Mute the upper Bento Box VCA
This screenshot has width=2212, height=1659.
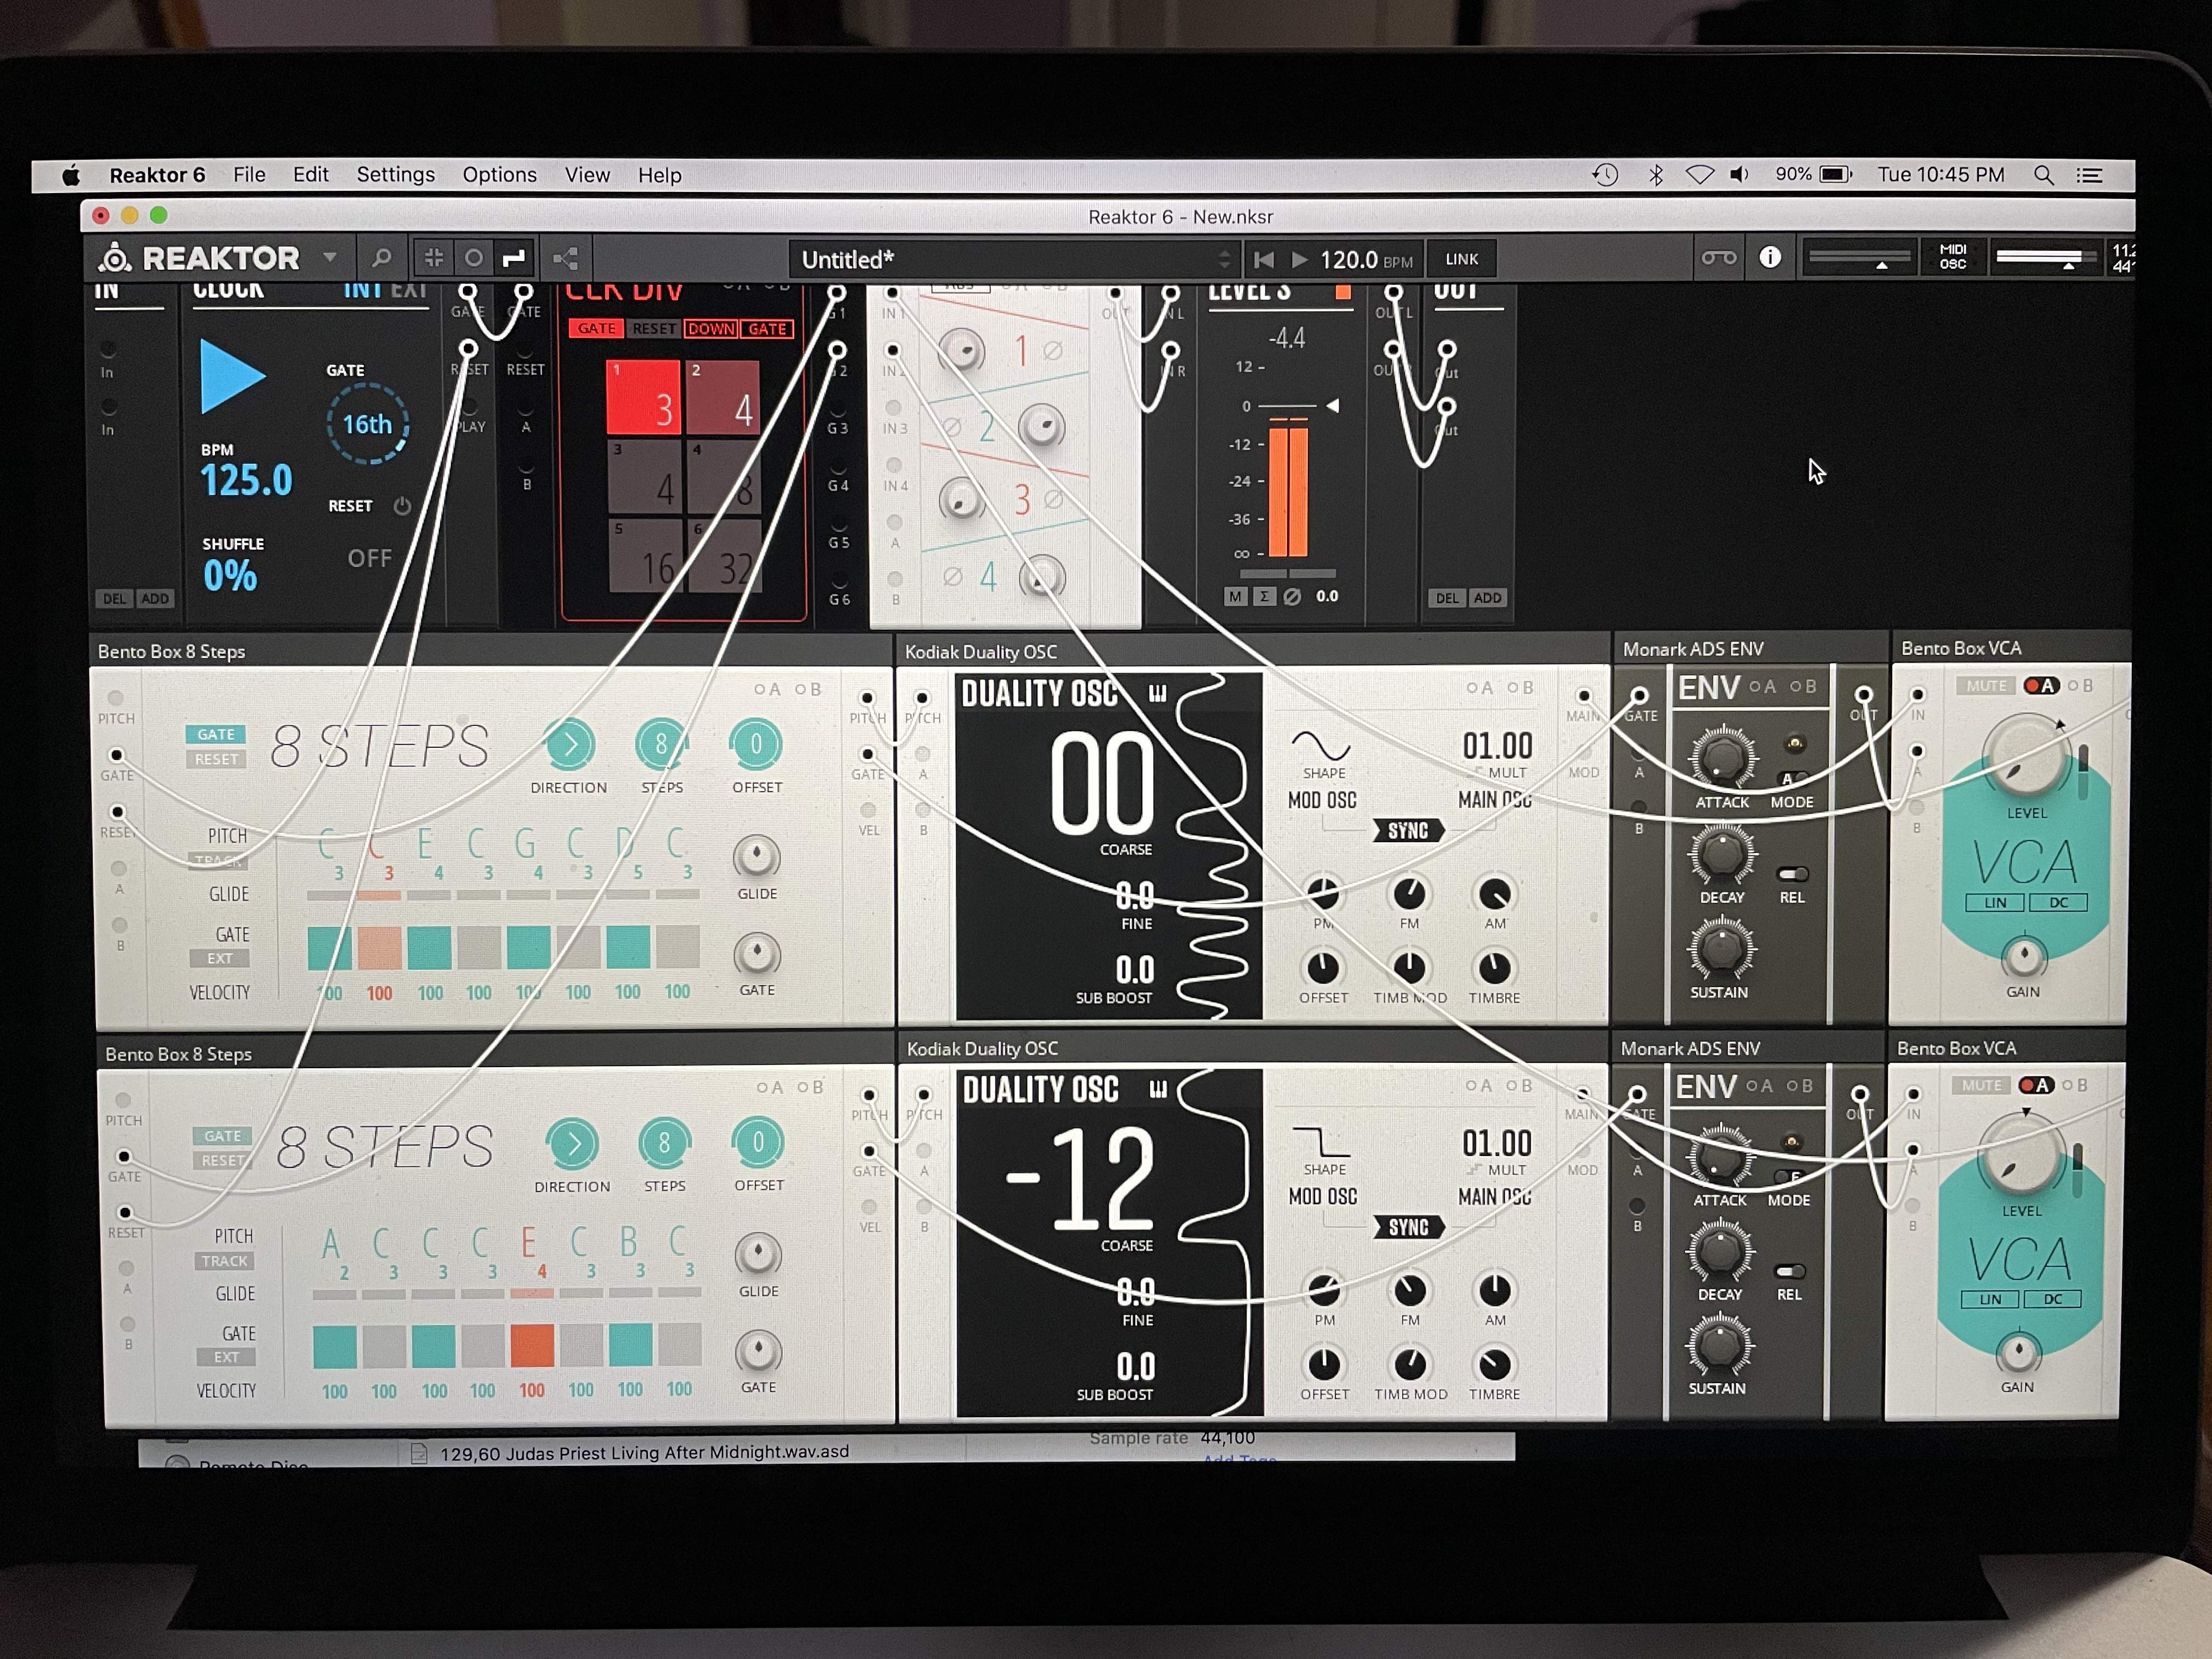tap(1986, 686)
